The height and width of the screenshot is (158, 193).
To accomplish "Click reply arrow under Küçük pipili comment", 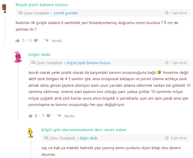I will 47,40.
